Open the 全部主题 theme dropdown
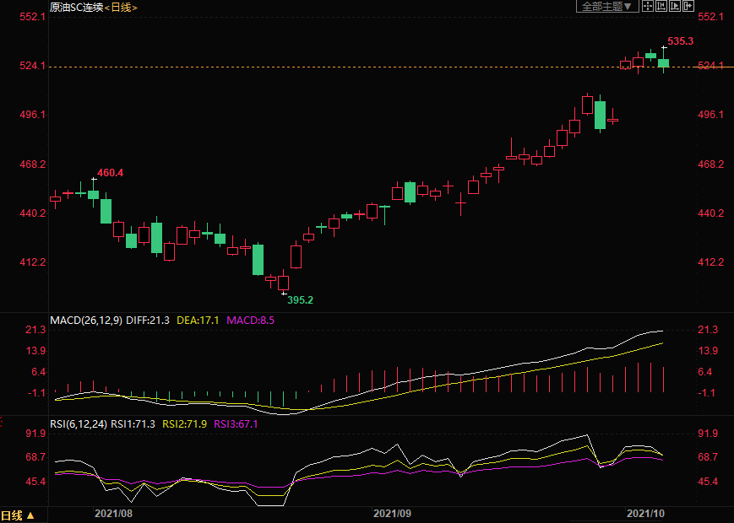Viewport: 734px width, 523px height. point(606,7)
